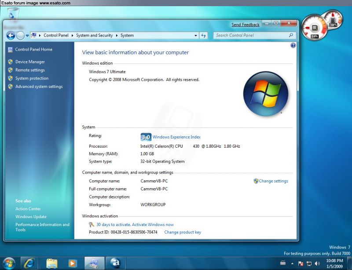Expand arrow after System and Security breadcrumb
The height and width of the screenshot is (270, 352).
coord(117,36)
